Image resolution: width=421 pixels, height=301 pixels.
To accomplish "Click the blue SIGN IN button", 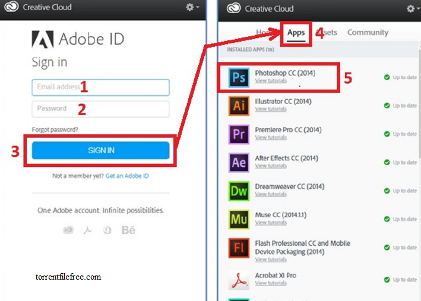I will [100, 150].
